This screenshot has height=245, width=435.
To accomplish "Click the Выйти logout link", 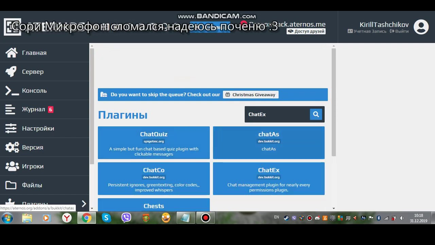I will tap(399, 31).
